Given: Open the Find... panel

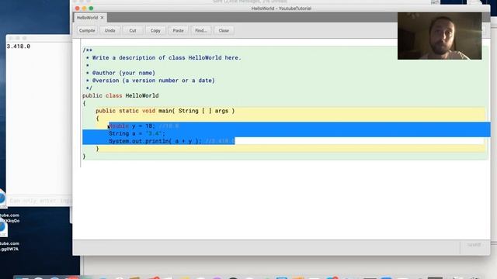Looking at the screenshot, I should click(x=201, y=31).
